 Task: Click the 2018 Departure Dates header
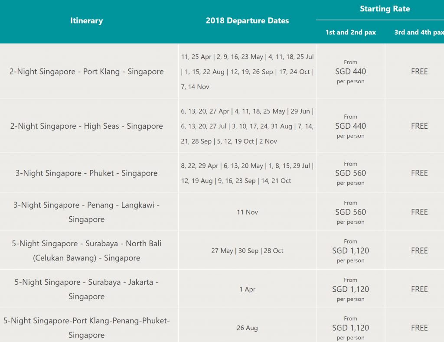[x=247, y=21]
